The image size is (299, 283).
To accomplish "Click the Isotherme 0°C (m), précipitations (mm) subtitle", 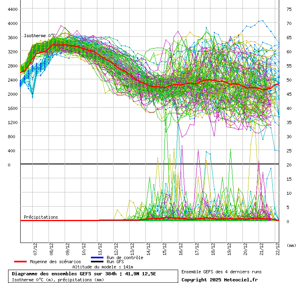I will coord(58,279).
